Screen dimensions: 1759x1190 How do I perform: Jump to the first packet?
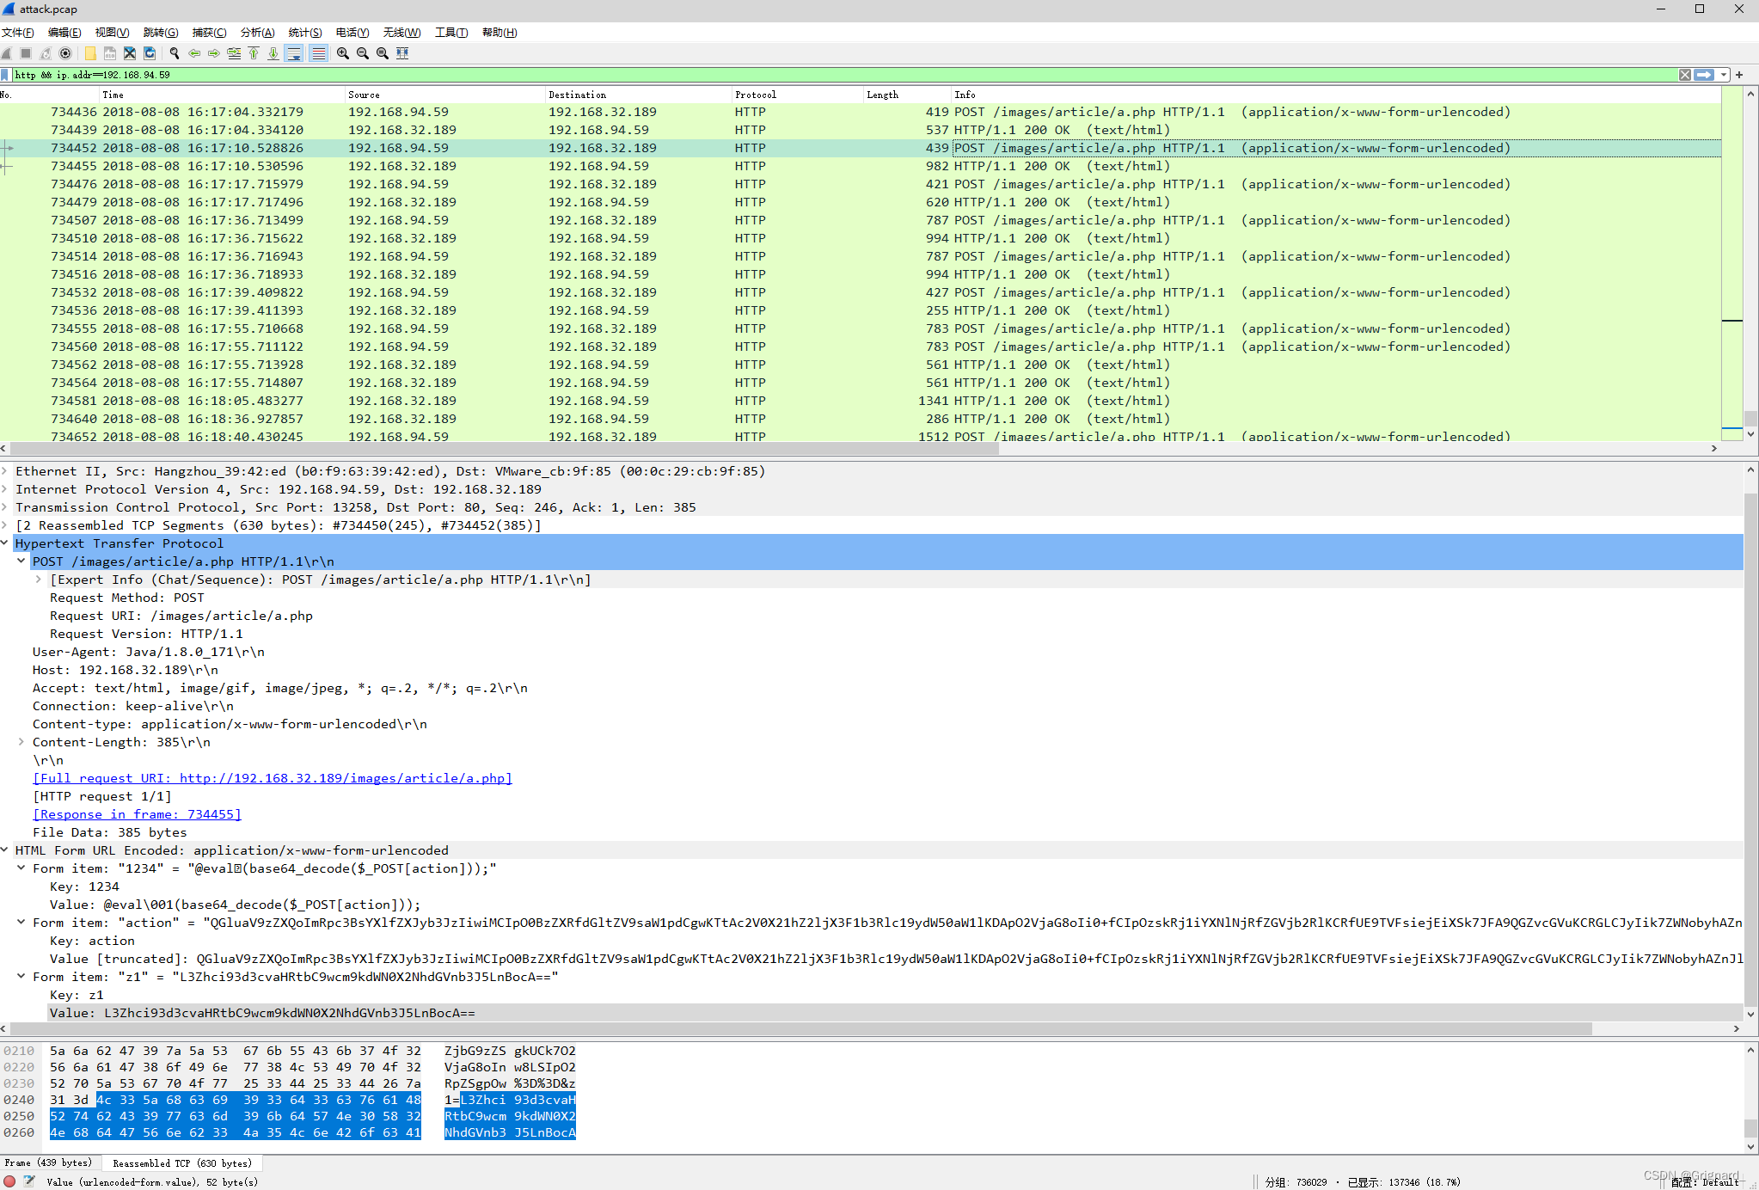[254, 53]
